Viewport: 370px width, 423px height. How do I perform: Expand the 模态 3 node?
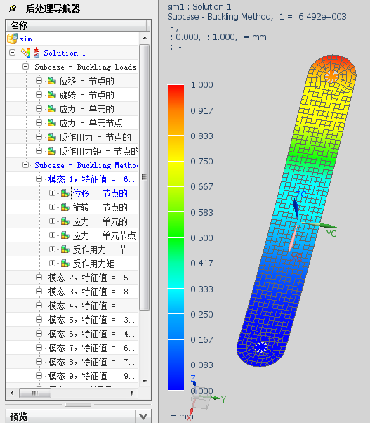[x=39, y=292]
